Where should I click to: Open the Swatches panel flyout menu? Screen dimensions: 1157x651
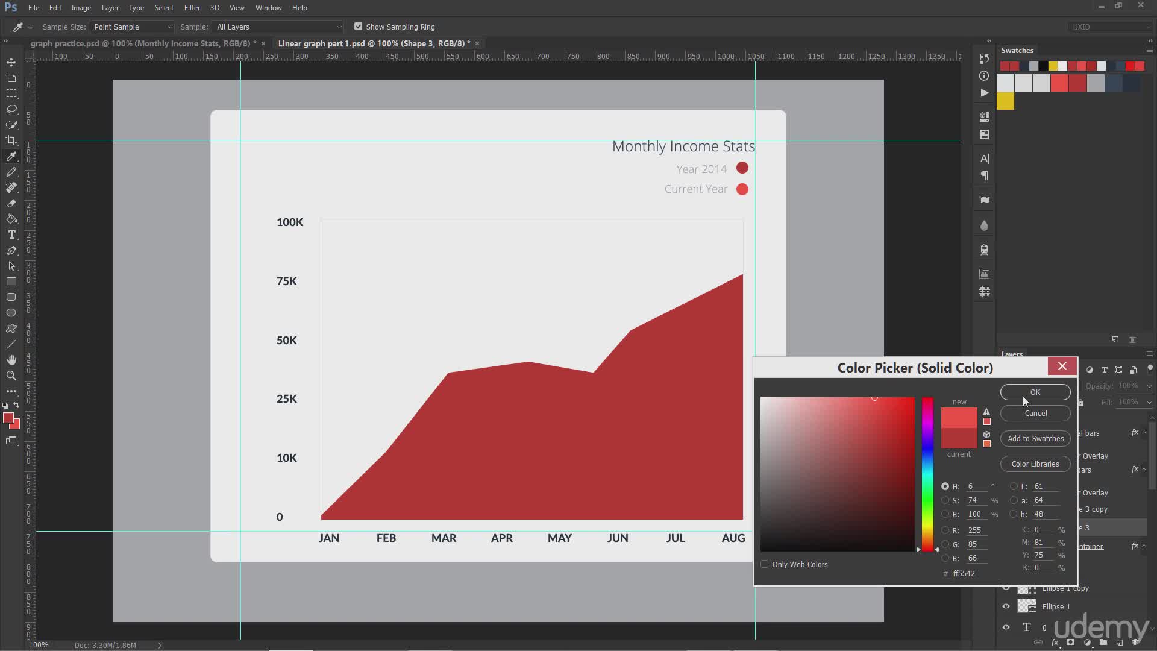click(x=1149, y=50)
